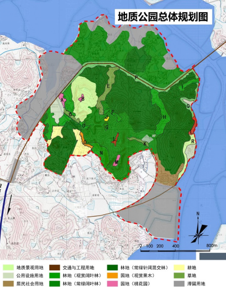Click the black downward arrow by the blue road

pos(9,204)
